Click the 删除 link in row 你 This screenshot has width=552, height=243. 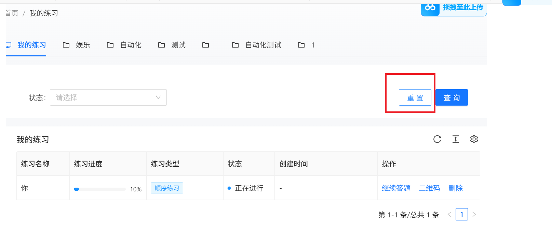tap(456, 188)
